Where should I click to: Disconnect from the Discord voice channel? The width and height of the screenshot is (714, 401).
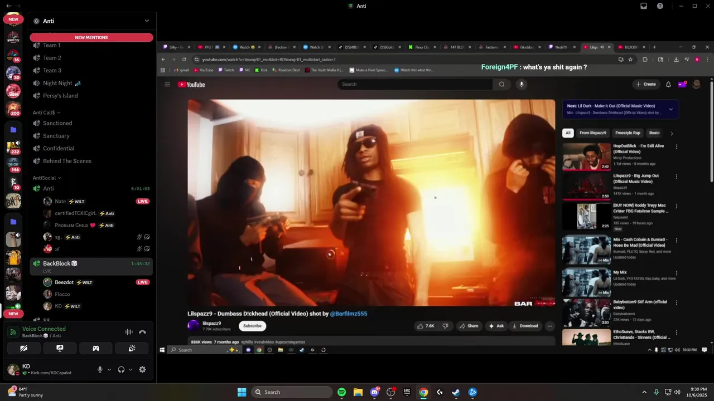click(x=142, y=332)
